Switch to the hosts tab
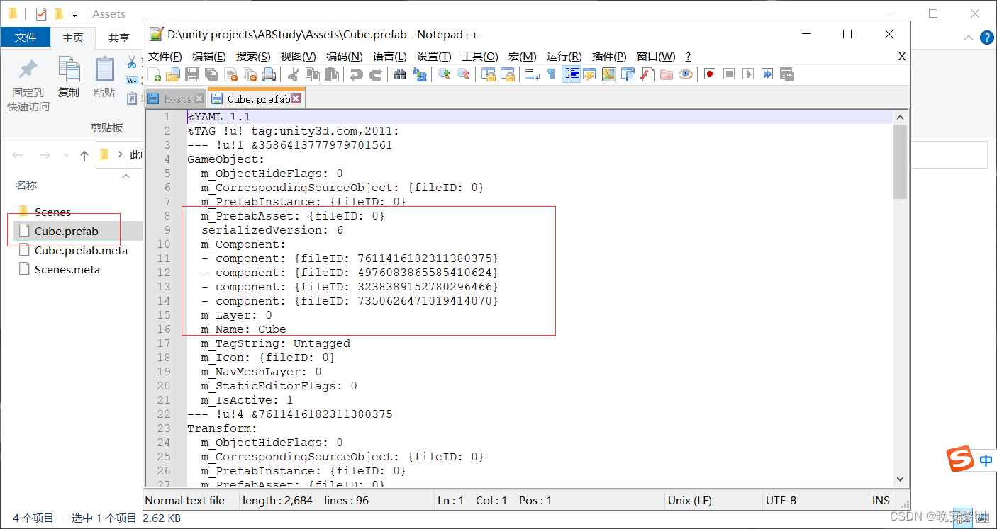The width and height of the screenshot is (997, 529). pyautogui.click(x=177, y=99)
